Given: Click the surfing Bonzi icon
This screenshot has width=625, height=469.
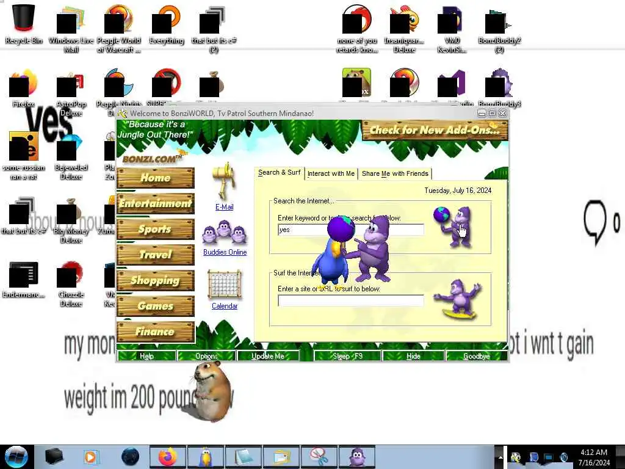Looking at the screenshot, I should 459,299.
